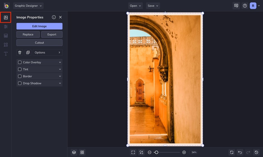This screenshot has width=263, height=157.
Task: Open the Save menu
Action: [x=153, y=6]
